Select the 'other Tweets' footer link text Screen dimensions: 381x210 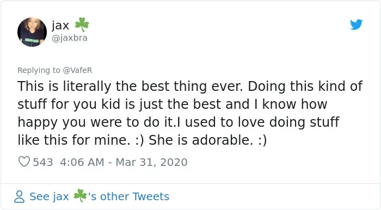pyautogui.click(x=134, y=196)
